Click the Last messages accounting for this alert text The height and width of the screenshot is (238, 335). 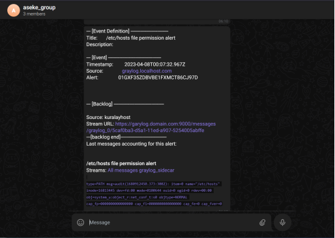pos(131,144)
